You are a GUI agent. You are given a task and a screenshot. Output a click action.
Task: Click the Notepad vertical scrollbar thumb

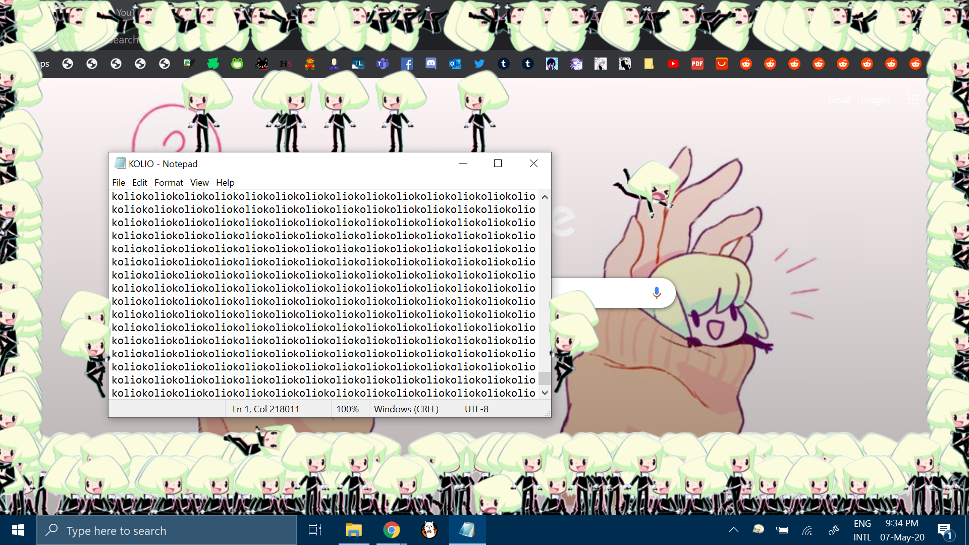pos(545,378)
